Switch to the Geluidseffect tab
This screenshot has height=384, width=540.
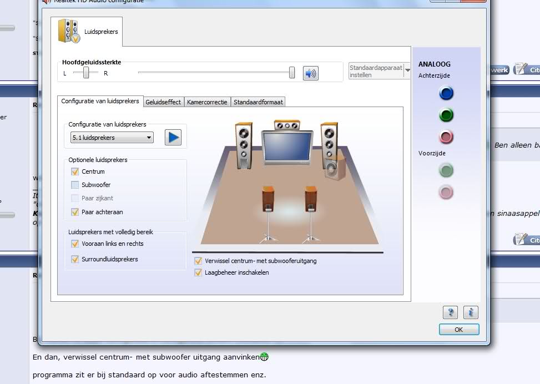tap(163, 102)
